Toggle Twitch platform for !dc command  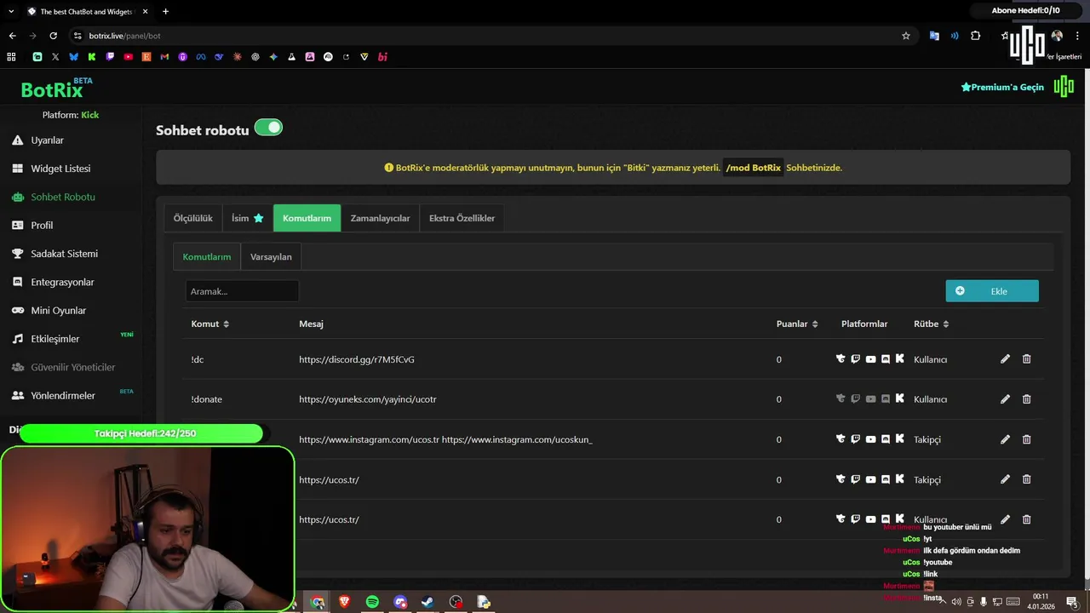[x=856, y=359]
